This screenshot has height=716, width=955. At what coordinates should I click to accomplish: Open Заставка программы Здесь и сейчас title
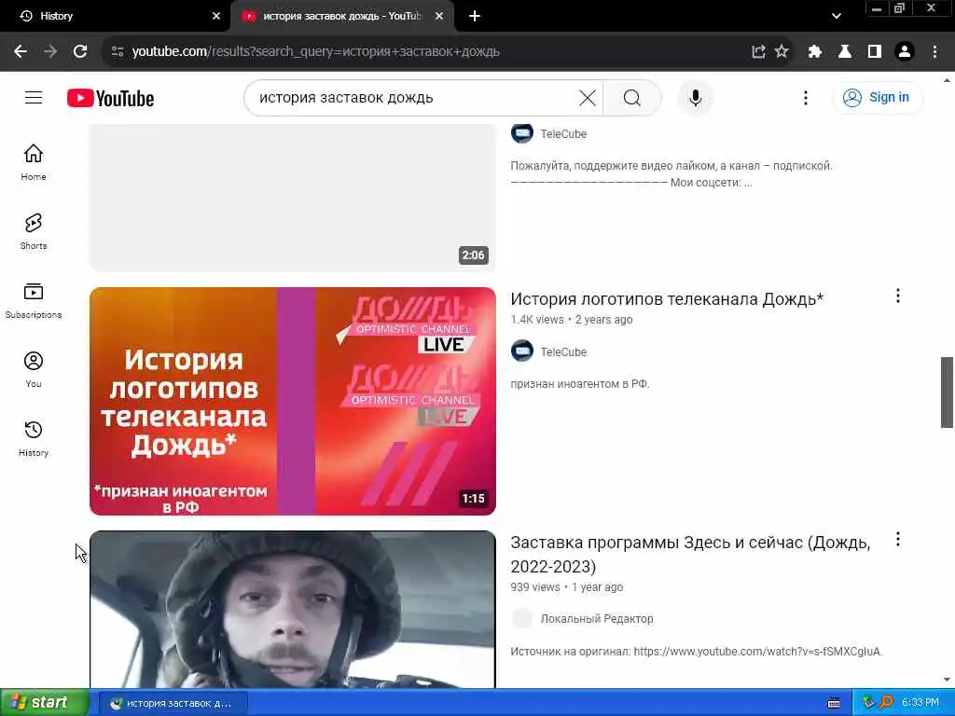pyautogui.click(x=690, y=555)
